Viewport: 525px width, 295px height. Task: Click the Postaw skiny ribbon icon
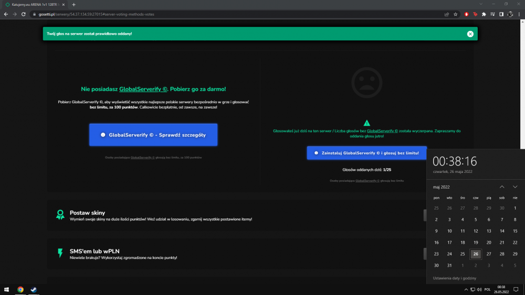click(60, 214)
